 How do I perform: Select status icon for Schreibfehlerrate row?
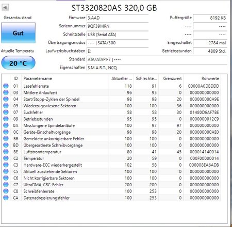pos(6,191)
